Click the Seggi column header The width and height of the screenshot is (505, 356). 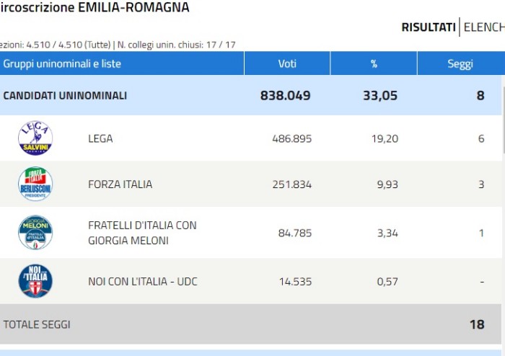[x=460, y=63]
